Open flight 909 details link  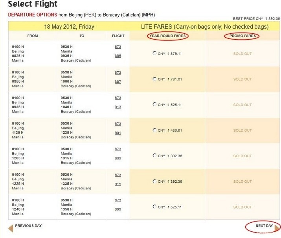pyautogui.click(x=118, y=209)
